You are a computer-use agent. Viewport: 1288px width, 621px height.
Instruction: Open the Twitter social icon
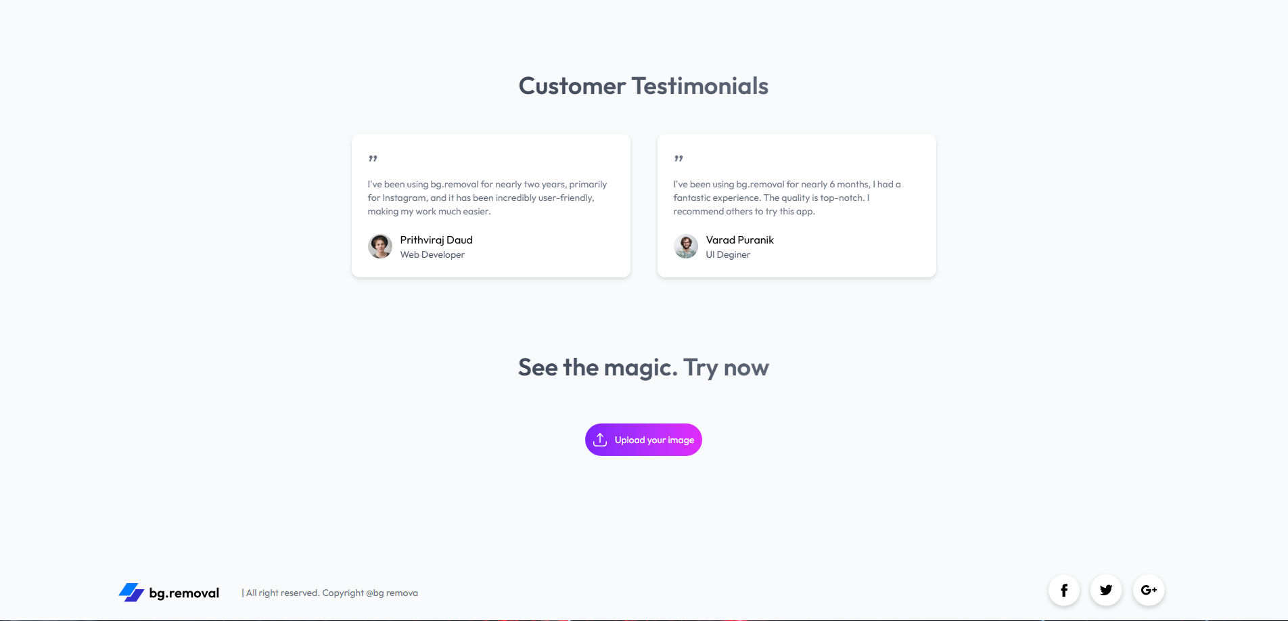pyautogui.click(x=1106, y=591)
